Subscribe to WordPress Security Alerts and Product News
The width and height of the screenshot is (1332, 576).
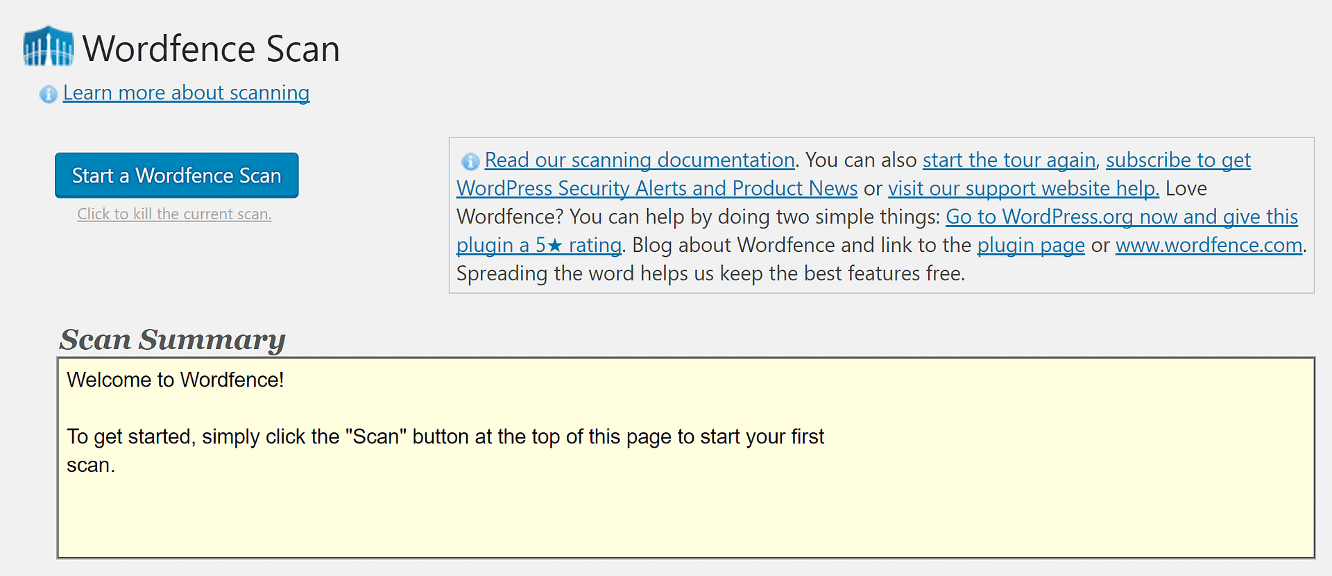656,189
